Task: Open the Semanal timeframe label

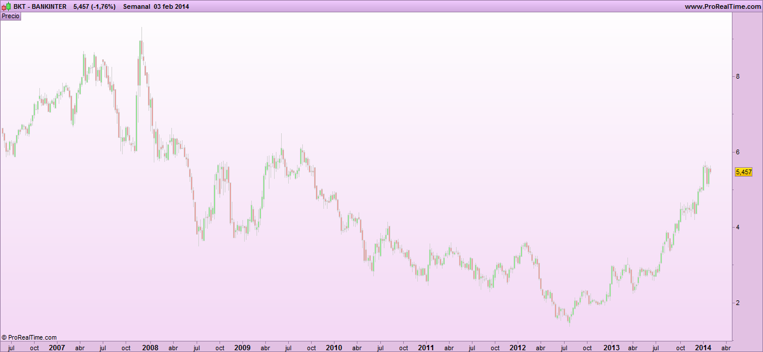Action: click(137, 6)
